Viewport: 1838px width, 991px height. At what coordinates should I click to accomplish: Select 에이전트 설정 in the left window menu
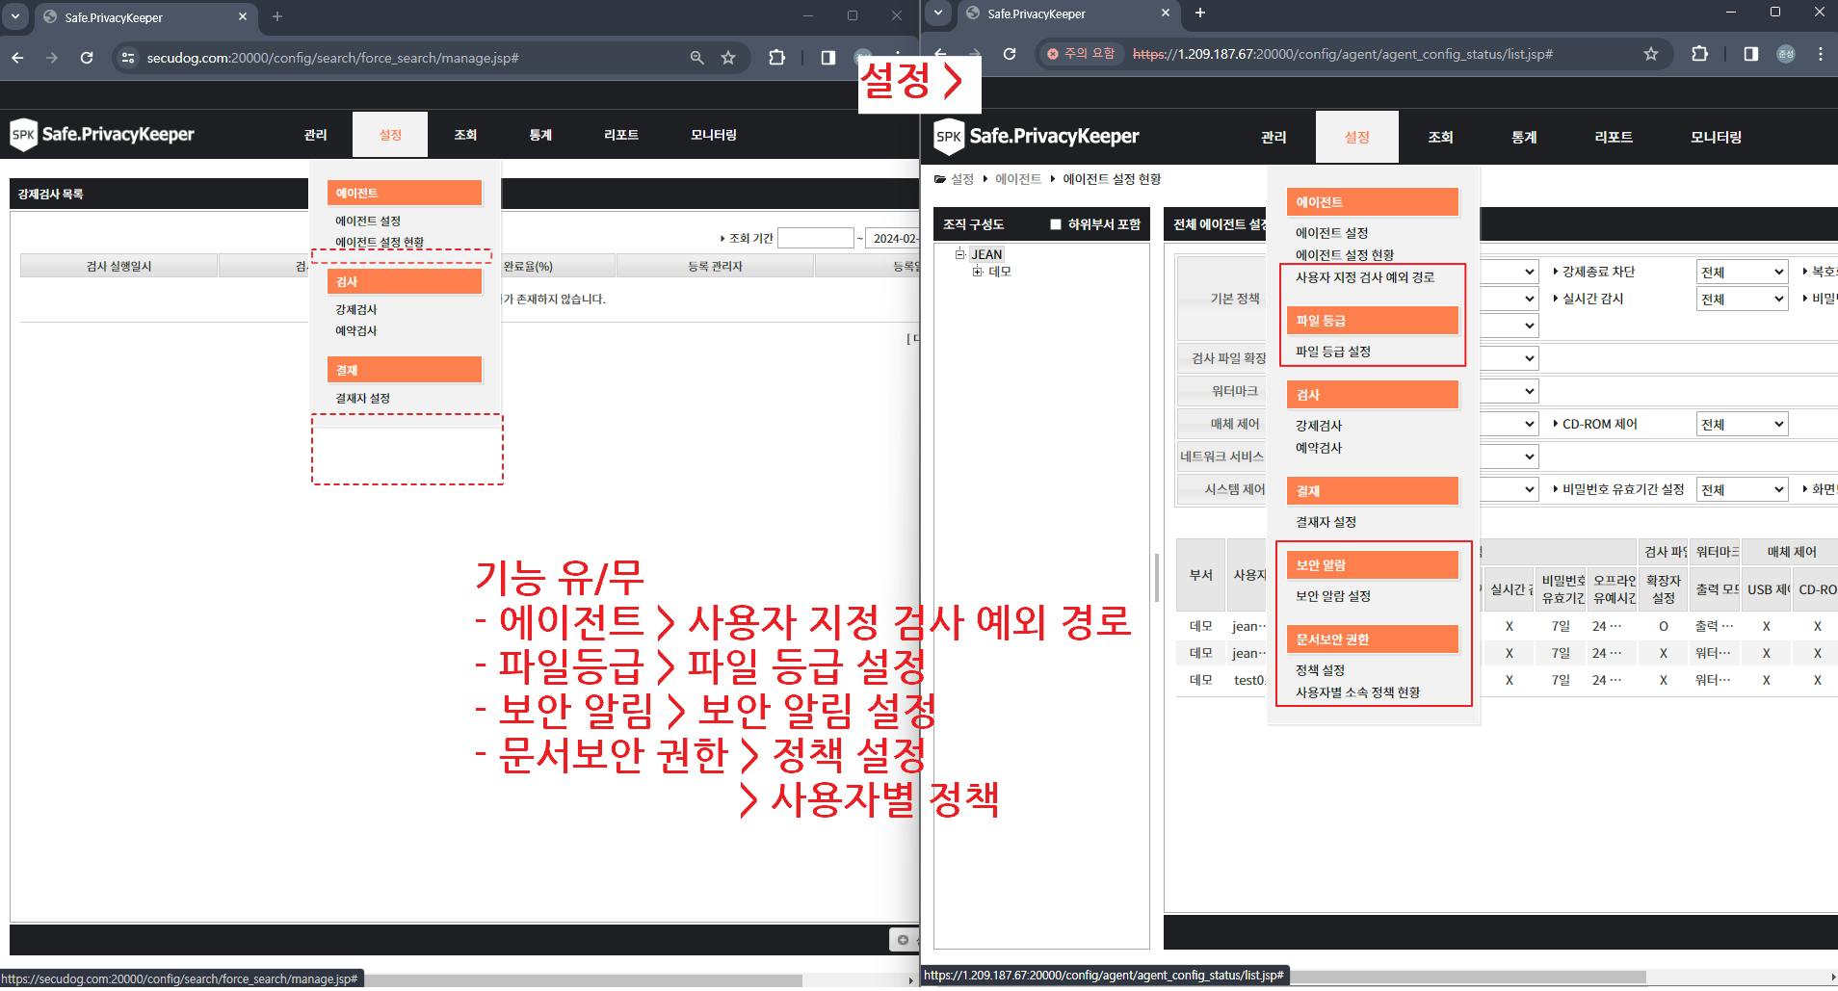tap(368, 222)
